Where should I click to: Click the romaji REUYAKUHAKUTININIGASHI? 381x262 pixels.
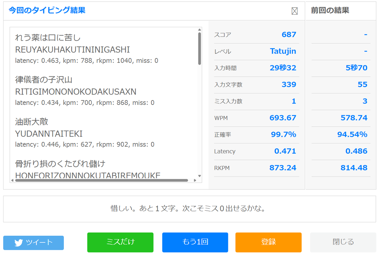click(x=72, y=50)
